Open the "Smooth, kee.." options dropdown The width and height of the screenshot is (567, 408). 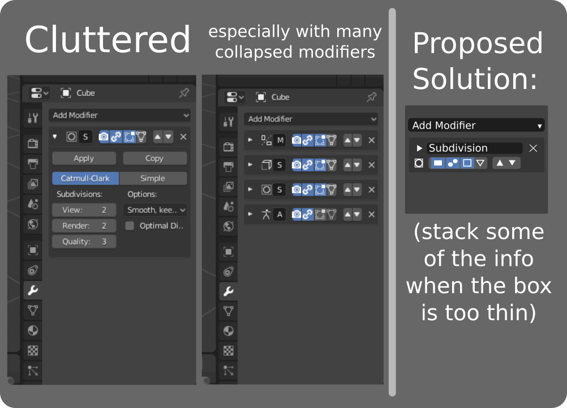point(155,210)
